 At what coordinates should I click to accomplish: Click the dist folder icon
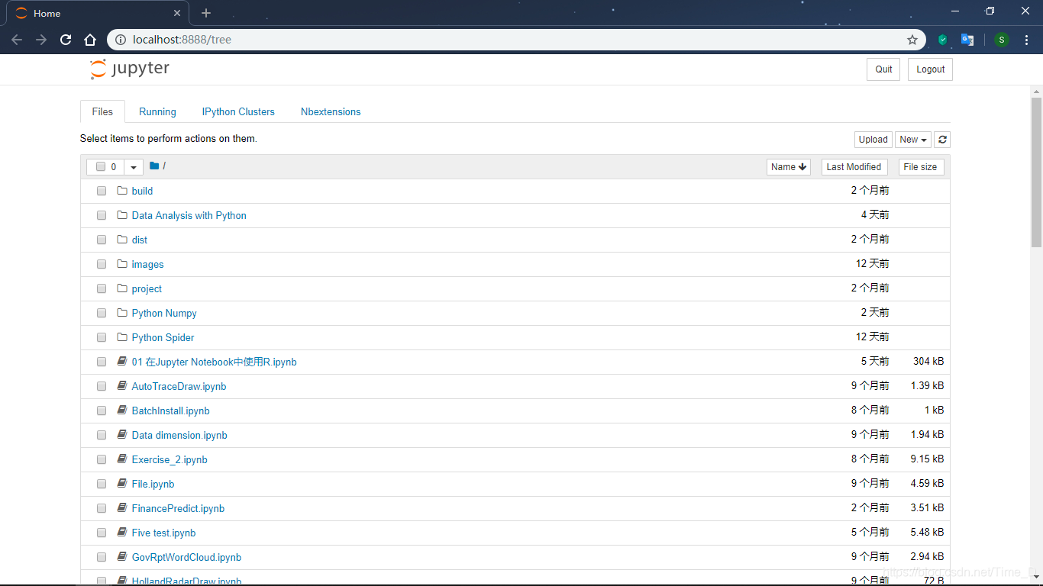click(122, 240)
